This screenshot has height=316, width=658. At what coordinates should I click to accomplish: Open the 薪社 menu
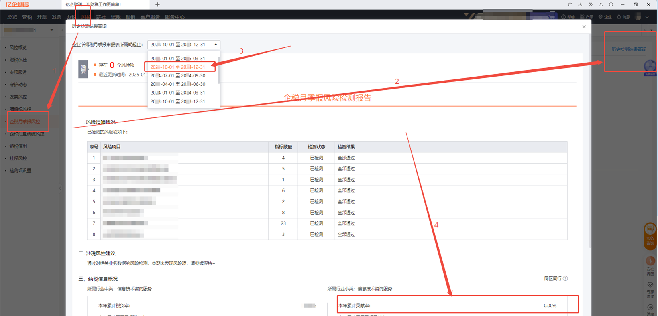(101, 17)
